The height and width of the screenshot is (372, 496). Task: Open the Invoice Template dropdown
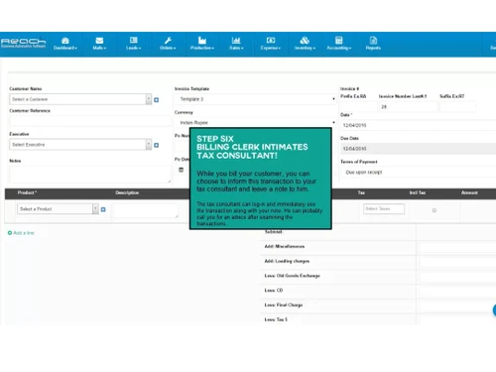point(255,99)
